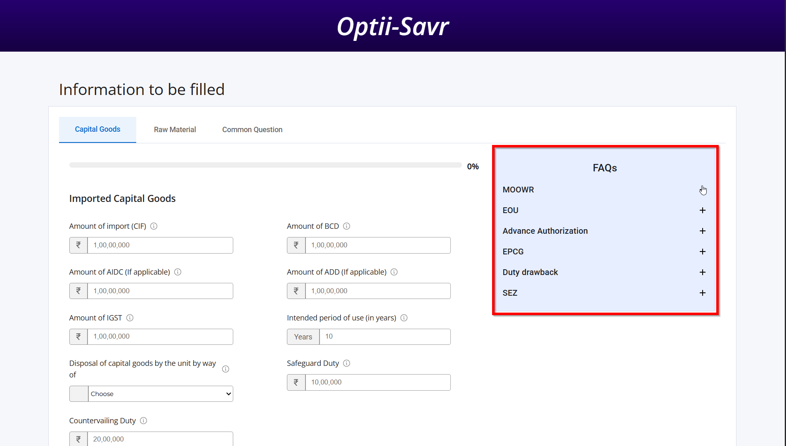Expand the EOU FAQ entry
This screenshot has width=786, height=446.
pos(703,210)
